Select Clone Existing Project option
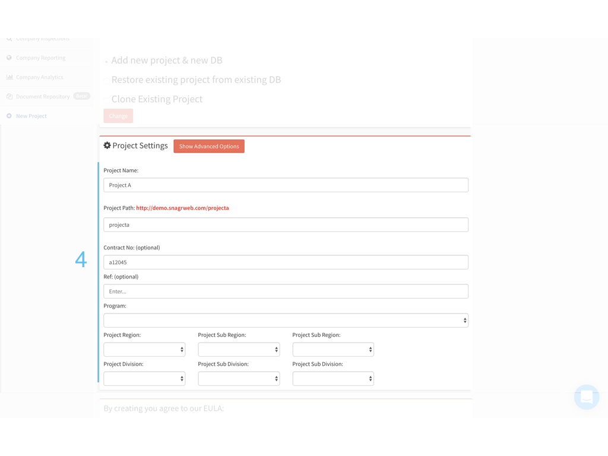The width and height of the screenshot is (608, 456). pos(106,100)
